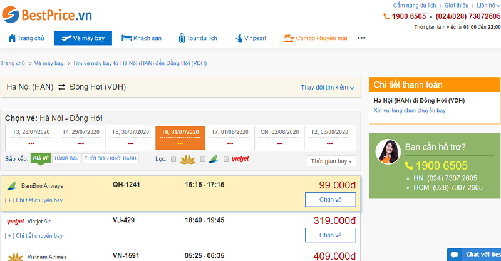Open Cẩm nang du lịch link
The height and width of the screenshot is (261, 501).
click(415, 6)
